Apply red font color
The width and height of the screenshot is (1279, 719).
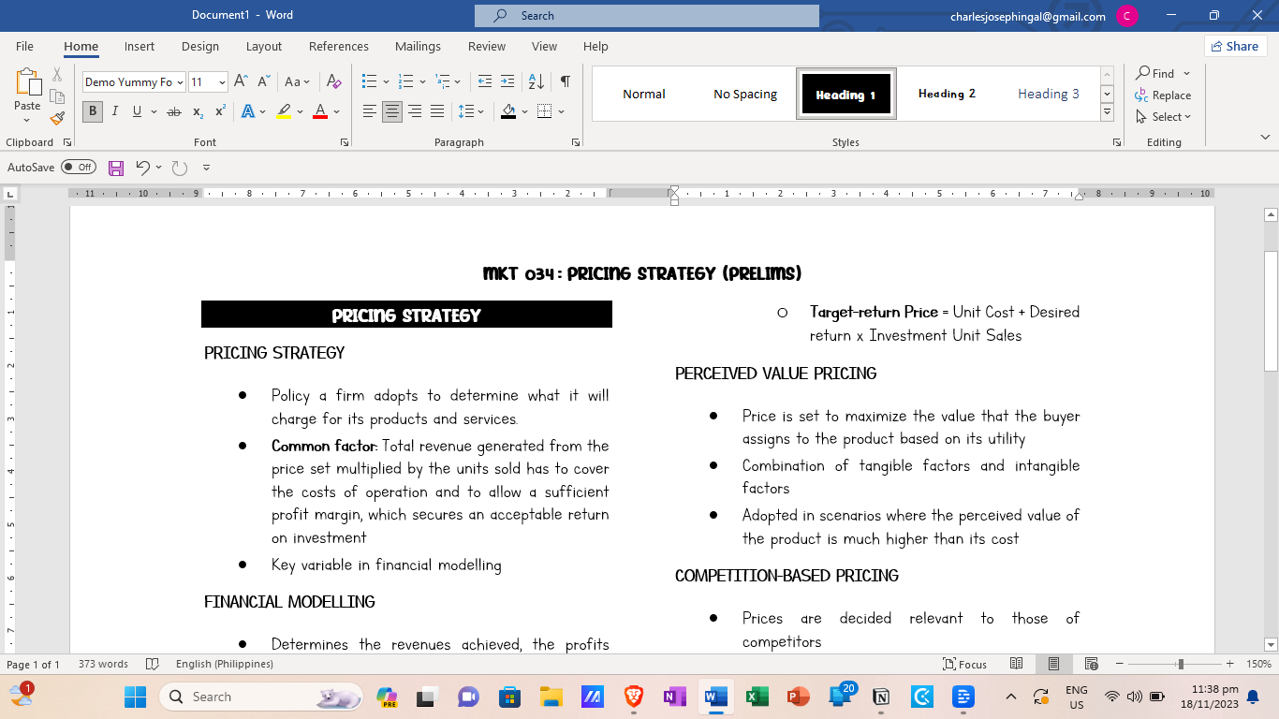coord(320,111)
